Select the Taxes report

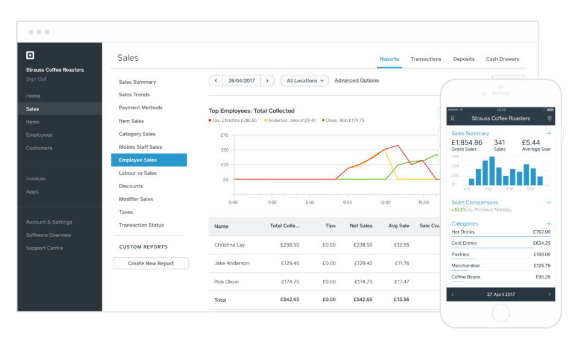pos(126,212)
